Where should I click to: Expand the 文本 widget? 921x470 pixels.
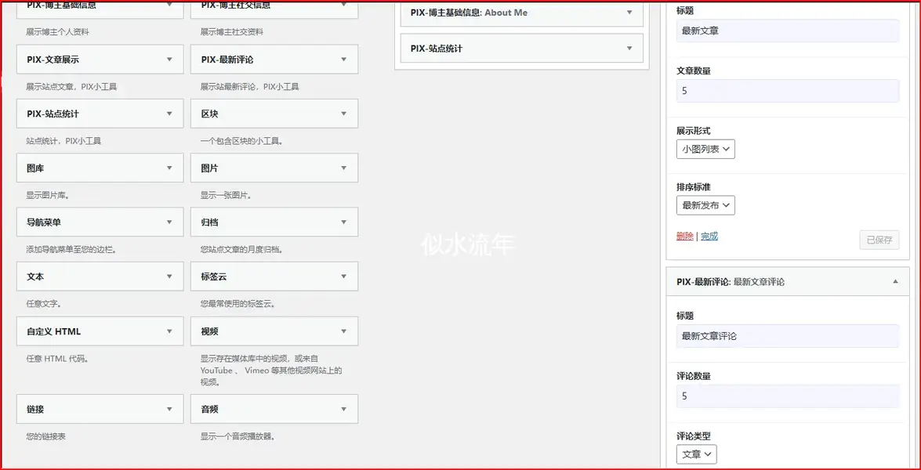[x=100, y=277]
